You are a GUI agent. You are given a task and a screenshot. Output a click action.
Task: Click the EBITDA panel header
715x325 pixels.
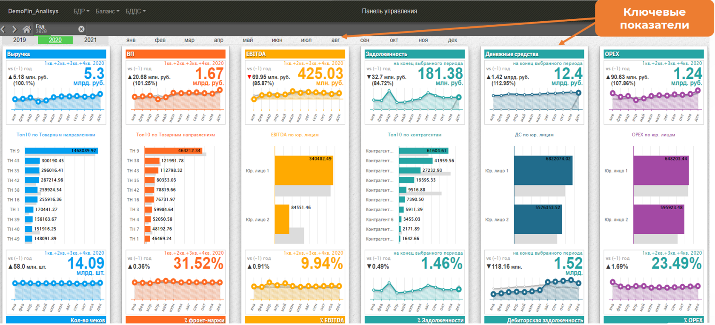click(295, 54)
